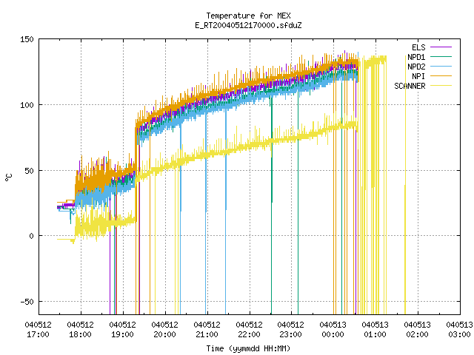Click the green NPD1 legend line sample
The height and width of the screenshot is (355, 474).
tap(441, 57)
